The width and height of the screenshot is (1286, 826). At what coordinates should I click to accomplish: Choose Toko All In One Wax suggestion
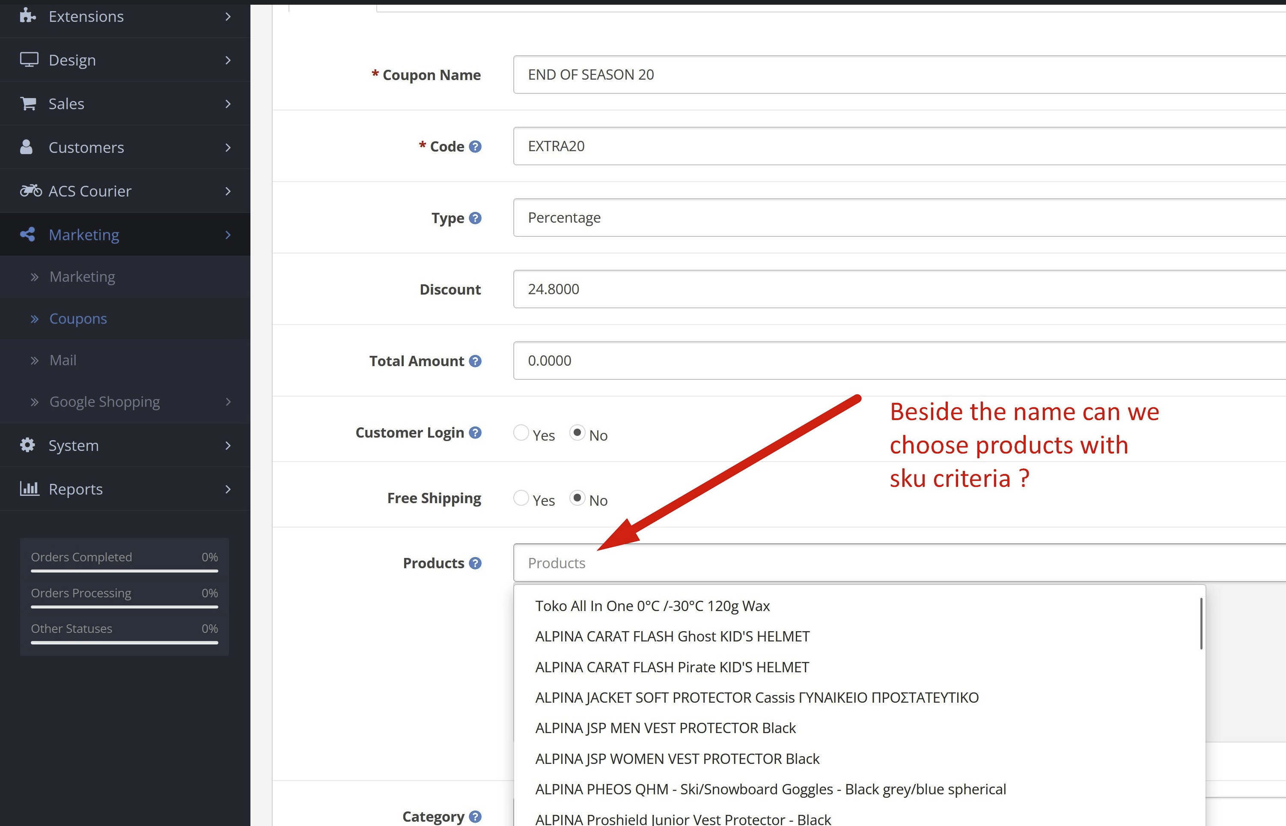(x=857, y=606)
